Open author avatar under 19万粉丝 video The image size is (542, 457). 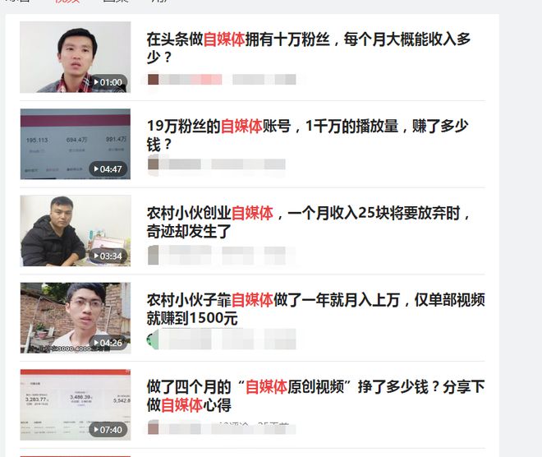coord(153,164)
